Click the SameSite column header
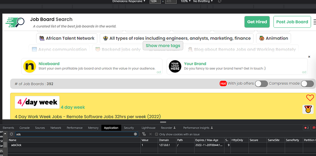Viewport: 316px width, 156px height. coord(276,140)
